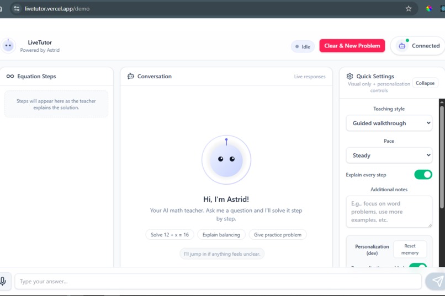Bookmark page with star icon
The image size is (445, 296).
(x=409, y=8)
